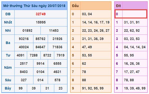Click Đầu row values '03, 04'
149x94 pixels.
(x=87, y=14)
